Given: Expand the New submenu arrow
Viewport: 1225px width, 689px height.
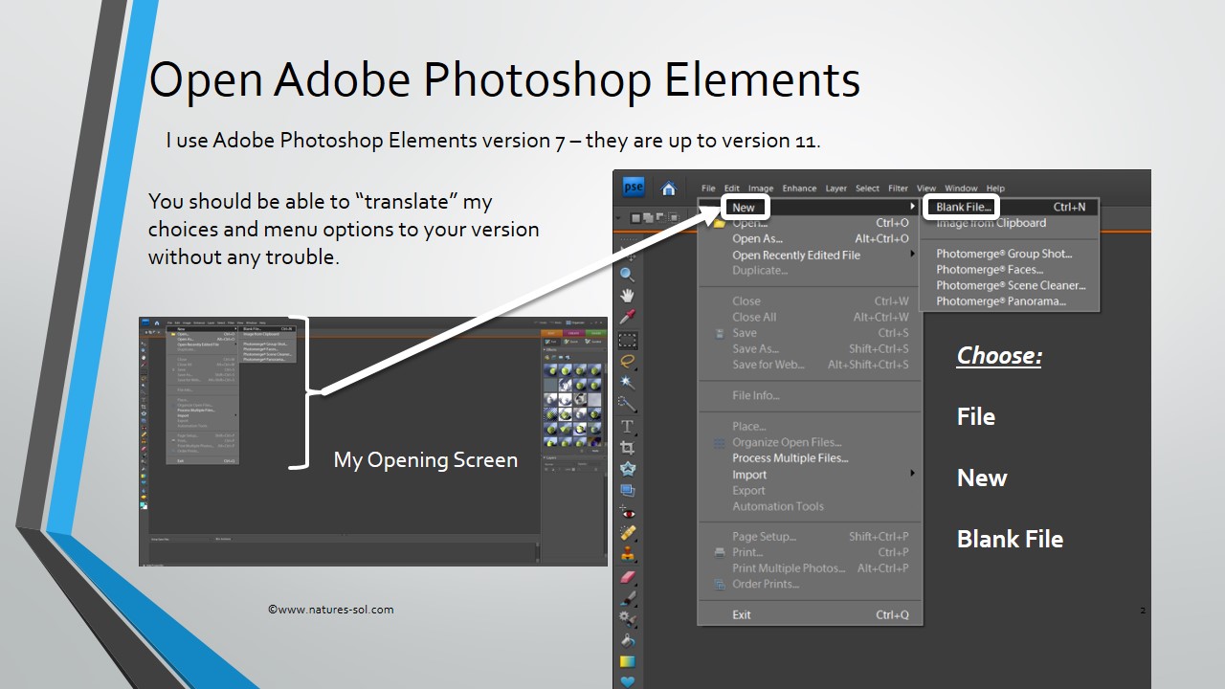Looking at the screenshot, I should (912, 207).
